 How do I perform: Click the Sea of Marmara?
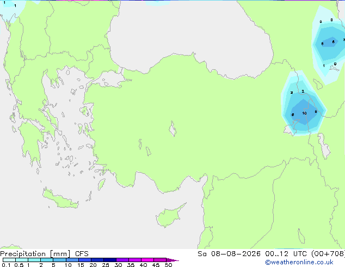108,80
